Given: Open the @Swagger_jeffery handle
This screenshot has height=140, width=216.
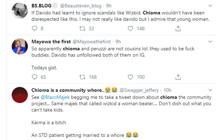Looking at the screenshot, I should 139,90.
